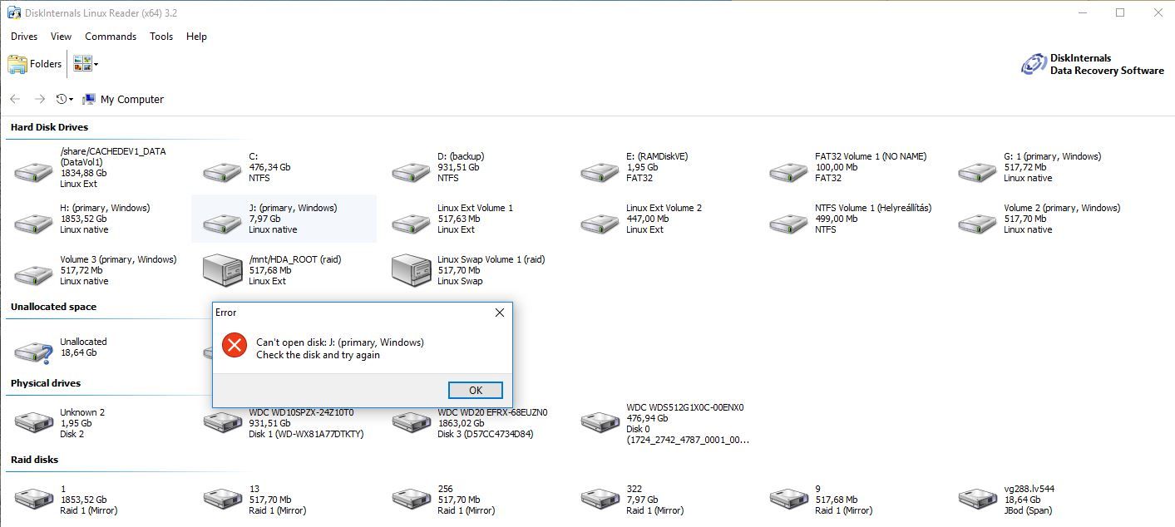Screen dimensions: 1175x527
Task: Click the My Computer monitor icon
Action: pos(89,99)
